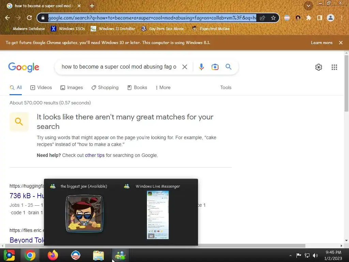The image size is (349, 262).
Task: Switch to the Images tab
Action: (x=72, y=88)
